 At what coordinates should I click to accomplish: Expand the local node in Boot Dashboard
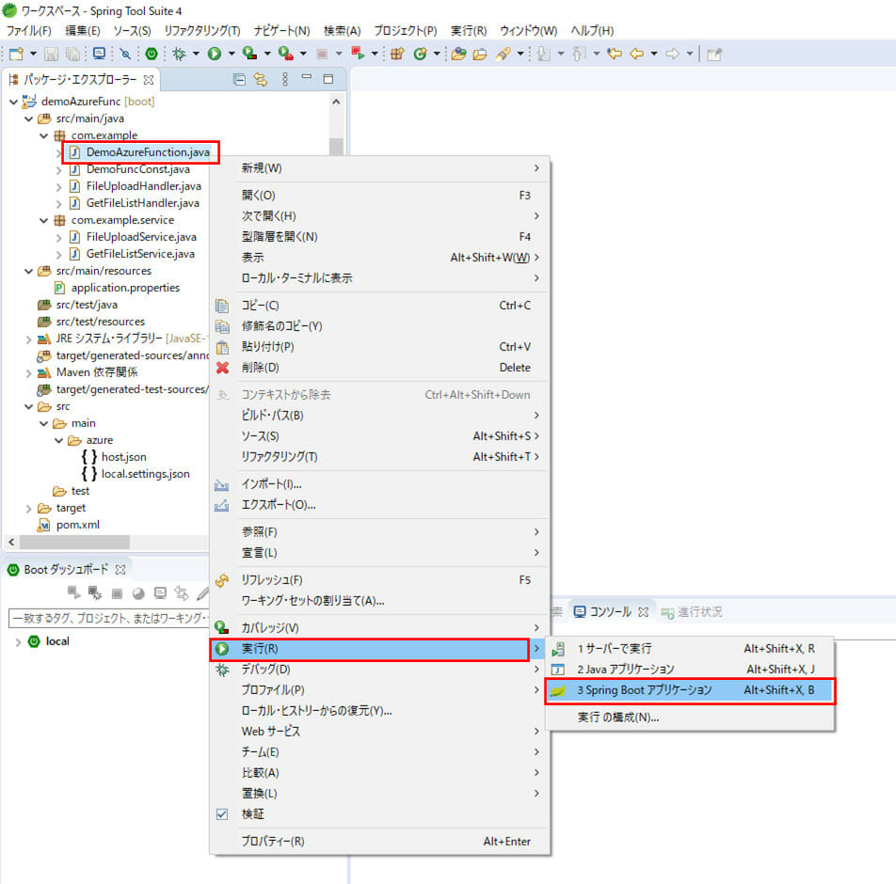[18, 642]
